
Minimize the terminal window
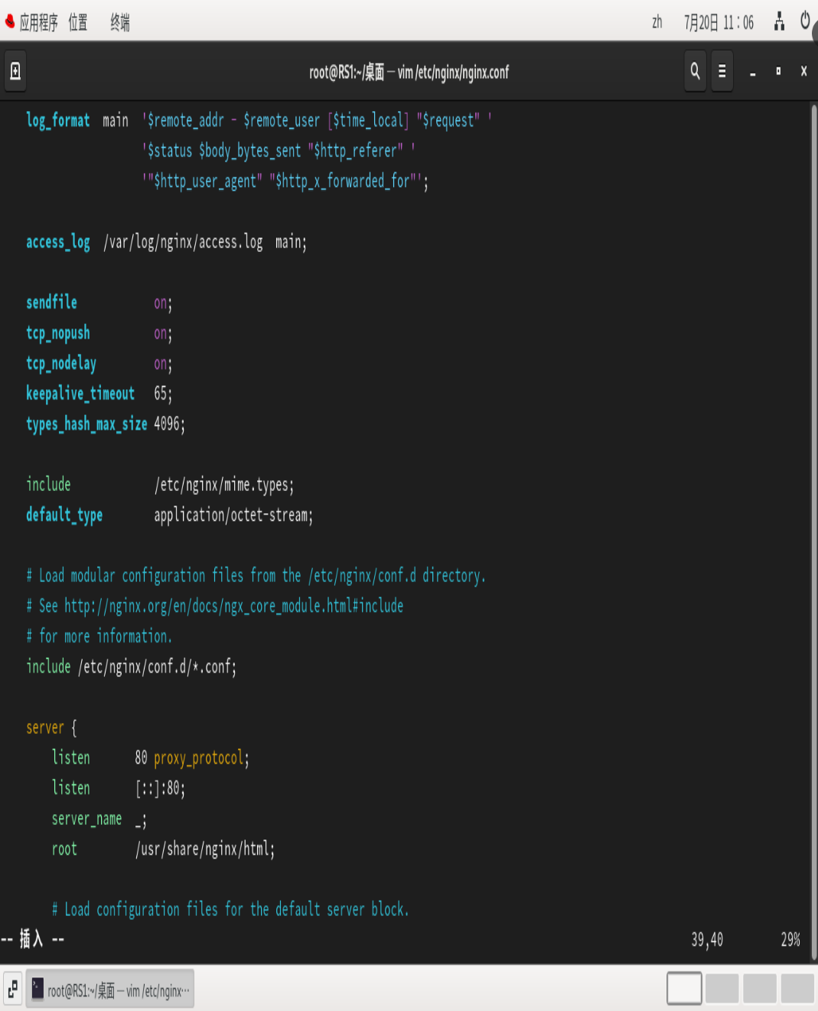coord(753,72)
